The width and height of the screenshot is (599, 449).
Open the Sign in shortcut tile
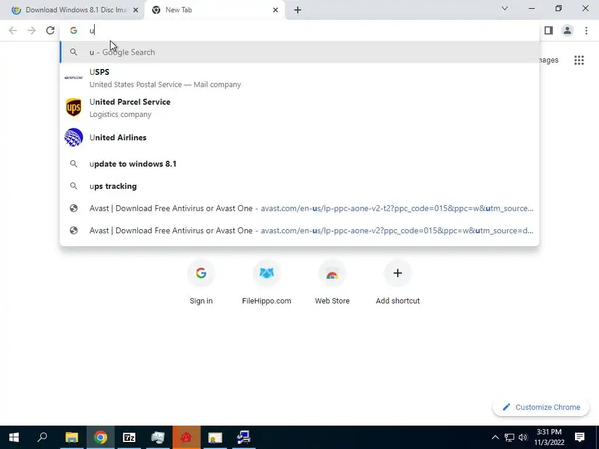201,282
